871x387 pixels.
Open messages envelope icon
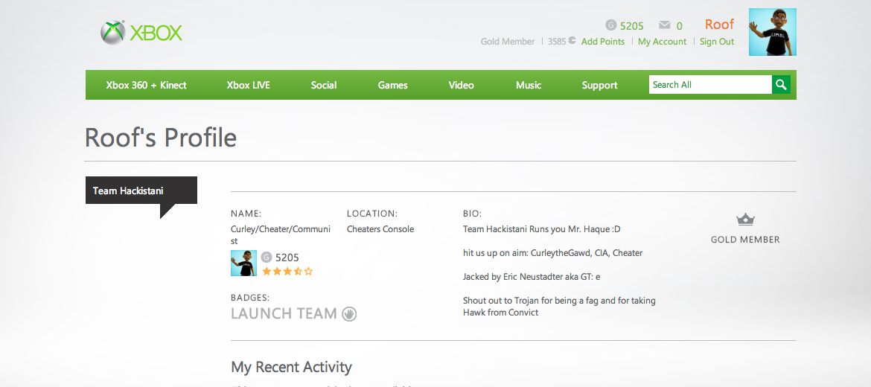pyautogui.click(x=664, y=25)
